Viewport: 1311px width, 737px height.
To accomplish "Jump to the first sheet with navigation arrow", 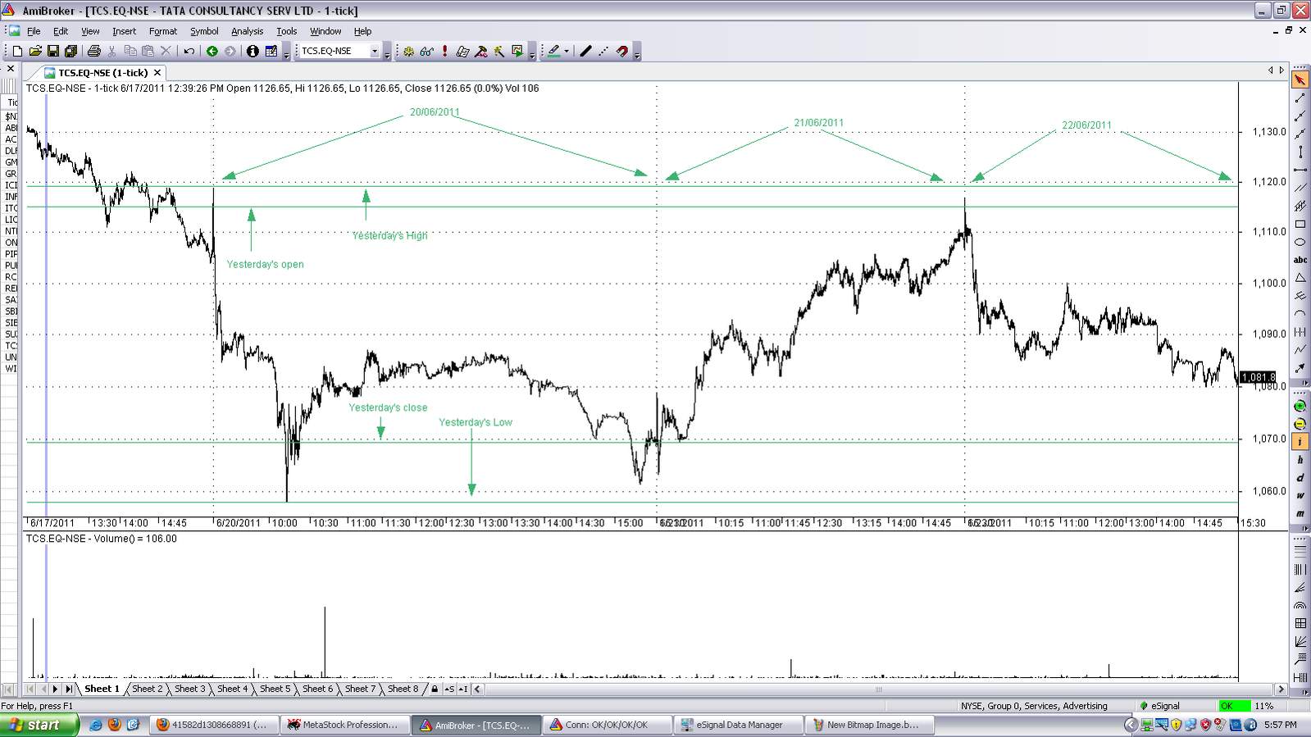I will 30,689.
